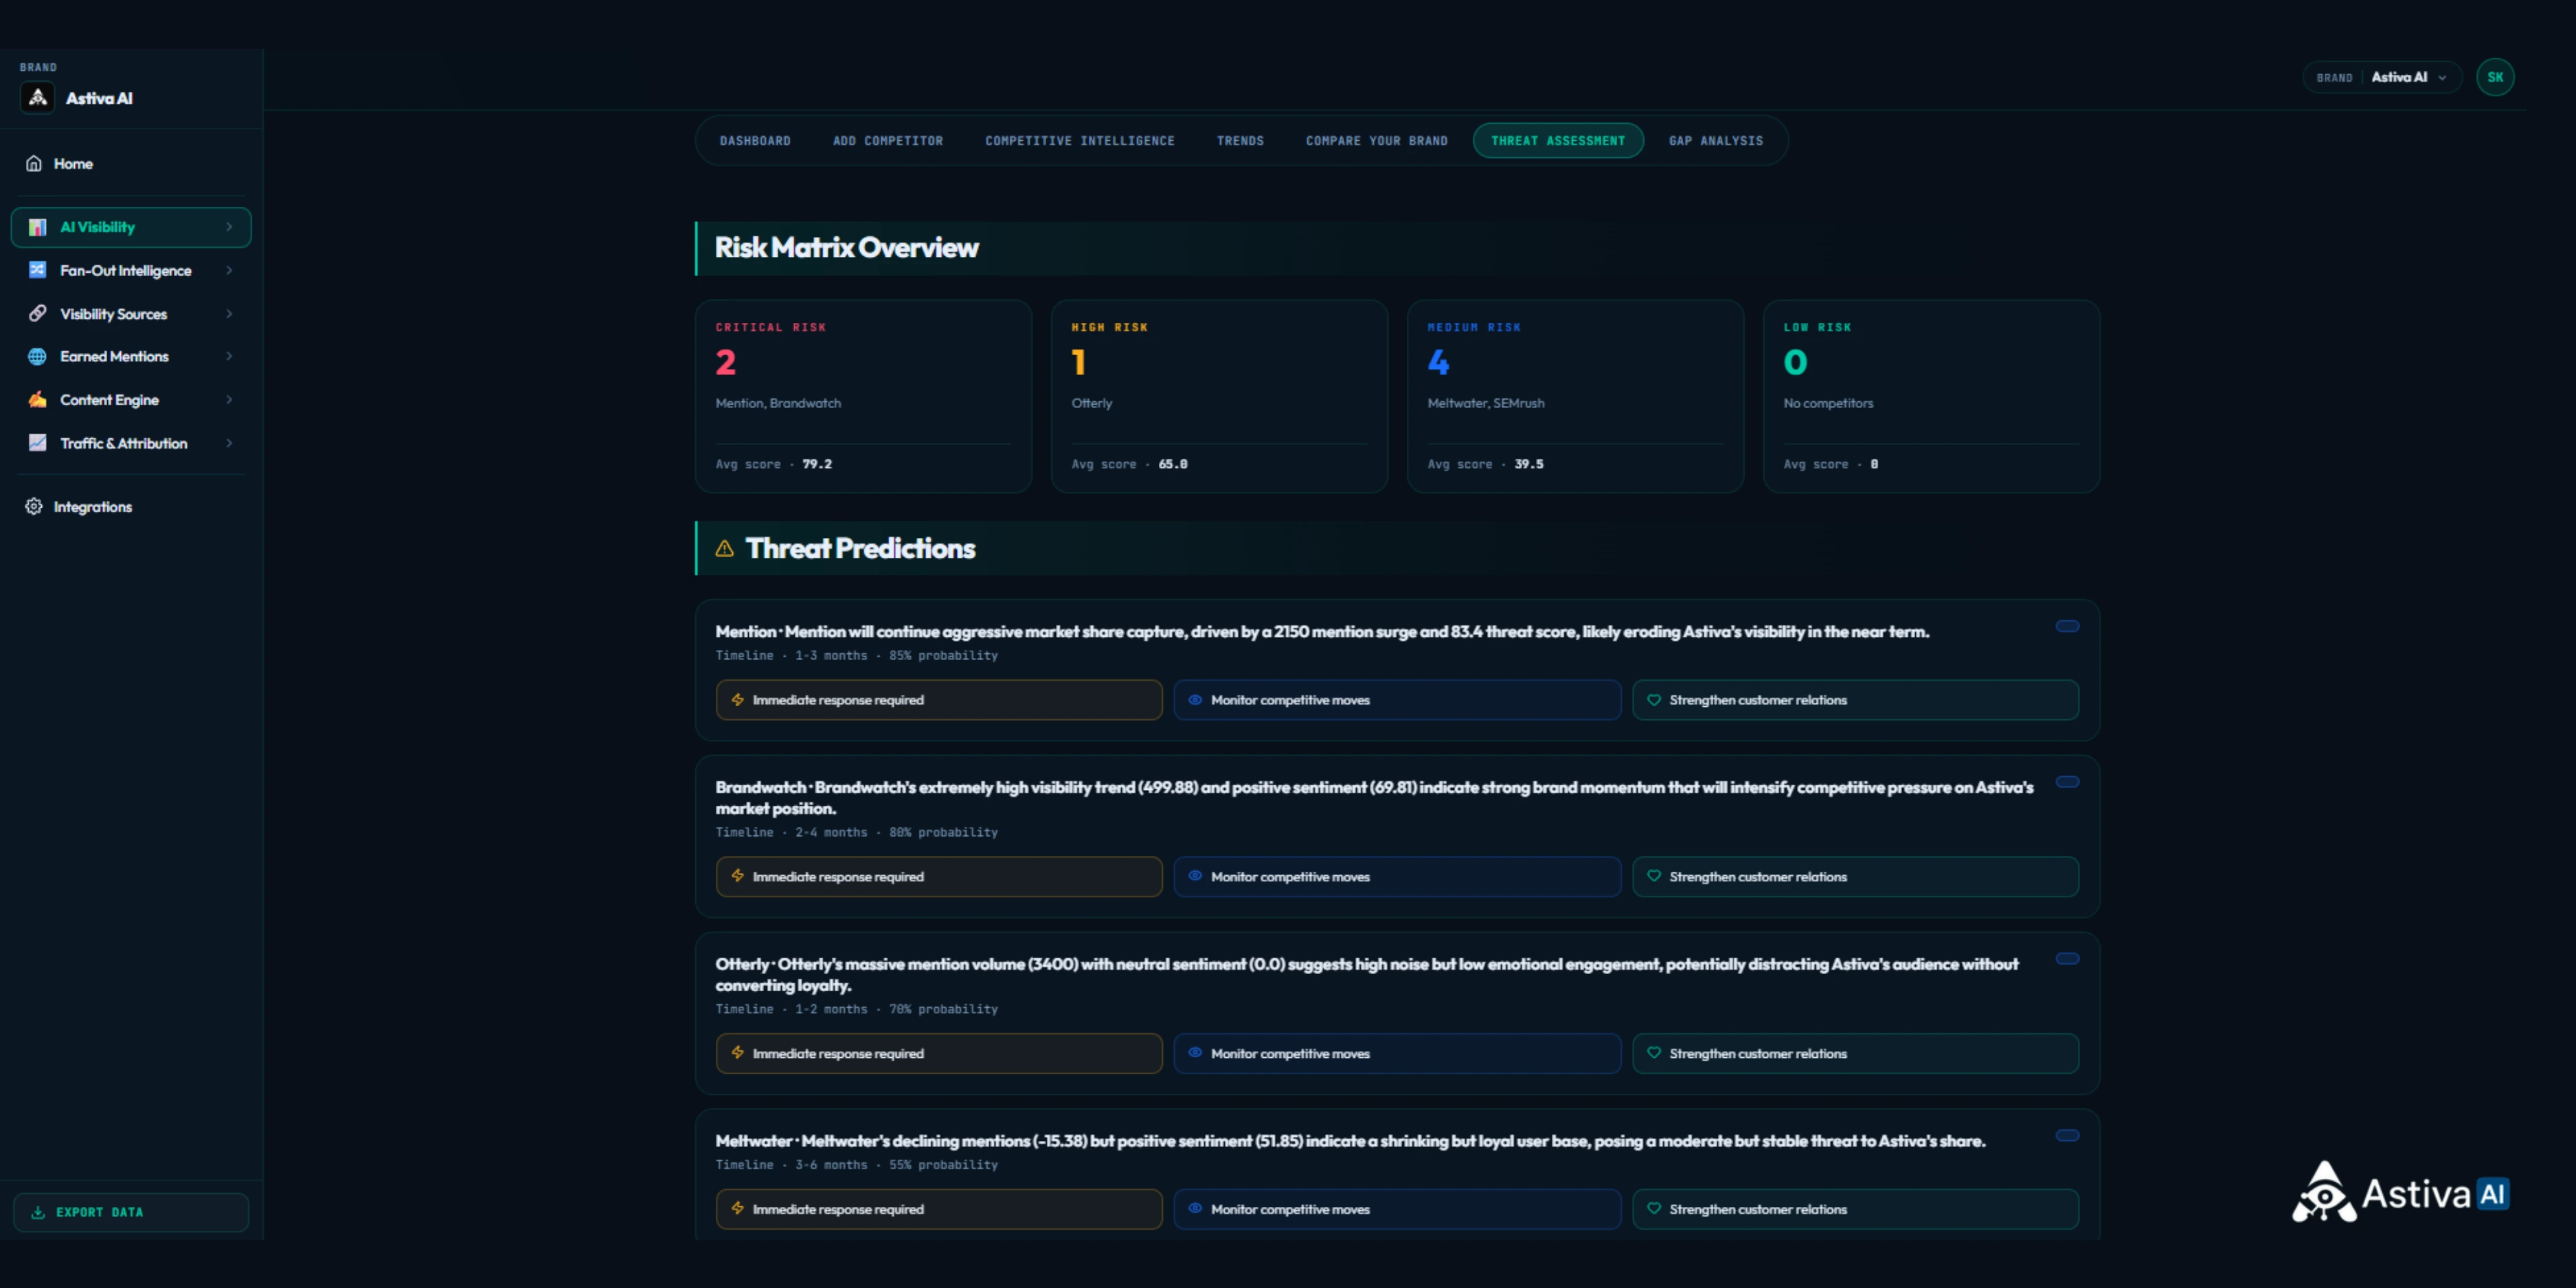
Task: Click the Home label in the sidebar
Action: (x=73, y=163)
